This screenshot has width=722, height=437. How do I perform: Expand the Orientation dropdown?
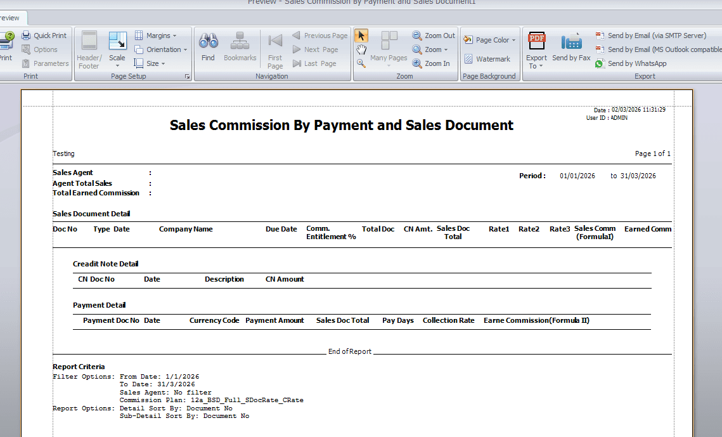[x=161, y=49]
